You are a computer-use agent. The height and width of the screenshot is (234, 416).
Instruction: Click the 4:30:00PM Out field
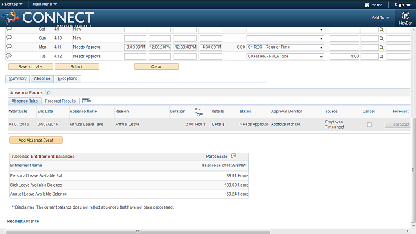[x=211, y=47]
